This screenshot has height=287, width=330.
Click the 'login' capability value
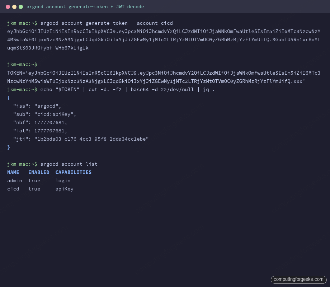63,181
